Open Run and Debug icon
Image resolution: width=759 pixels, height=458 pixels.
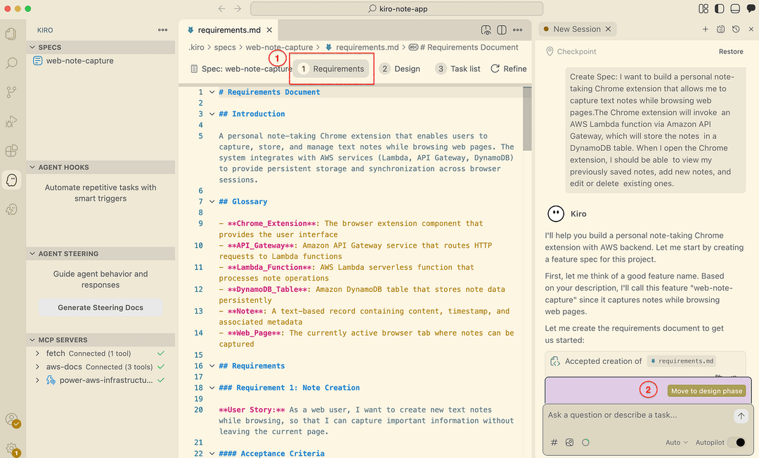[11, 121]
